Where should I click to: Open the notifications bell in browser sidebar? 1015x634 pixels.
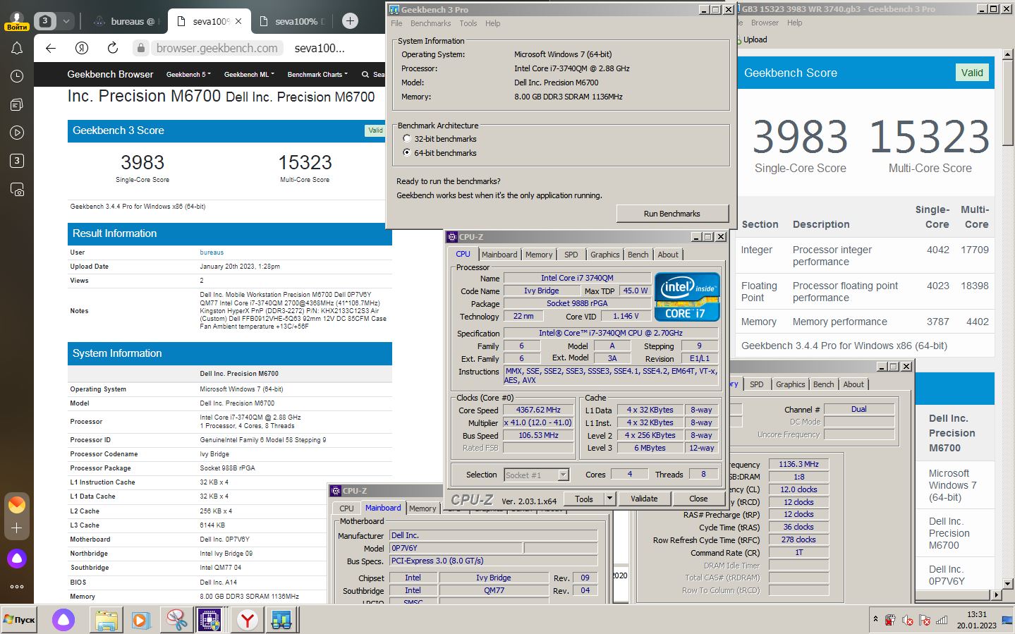point(17,49)
